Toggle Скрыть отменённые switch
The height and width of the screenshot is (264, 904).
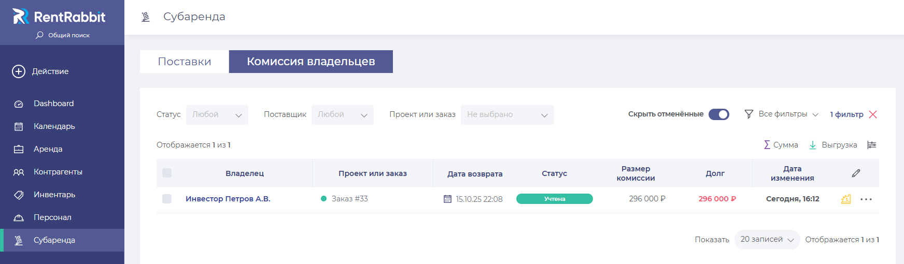[x=718, y=114]
